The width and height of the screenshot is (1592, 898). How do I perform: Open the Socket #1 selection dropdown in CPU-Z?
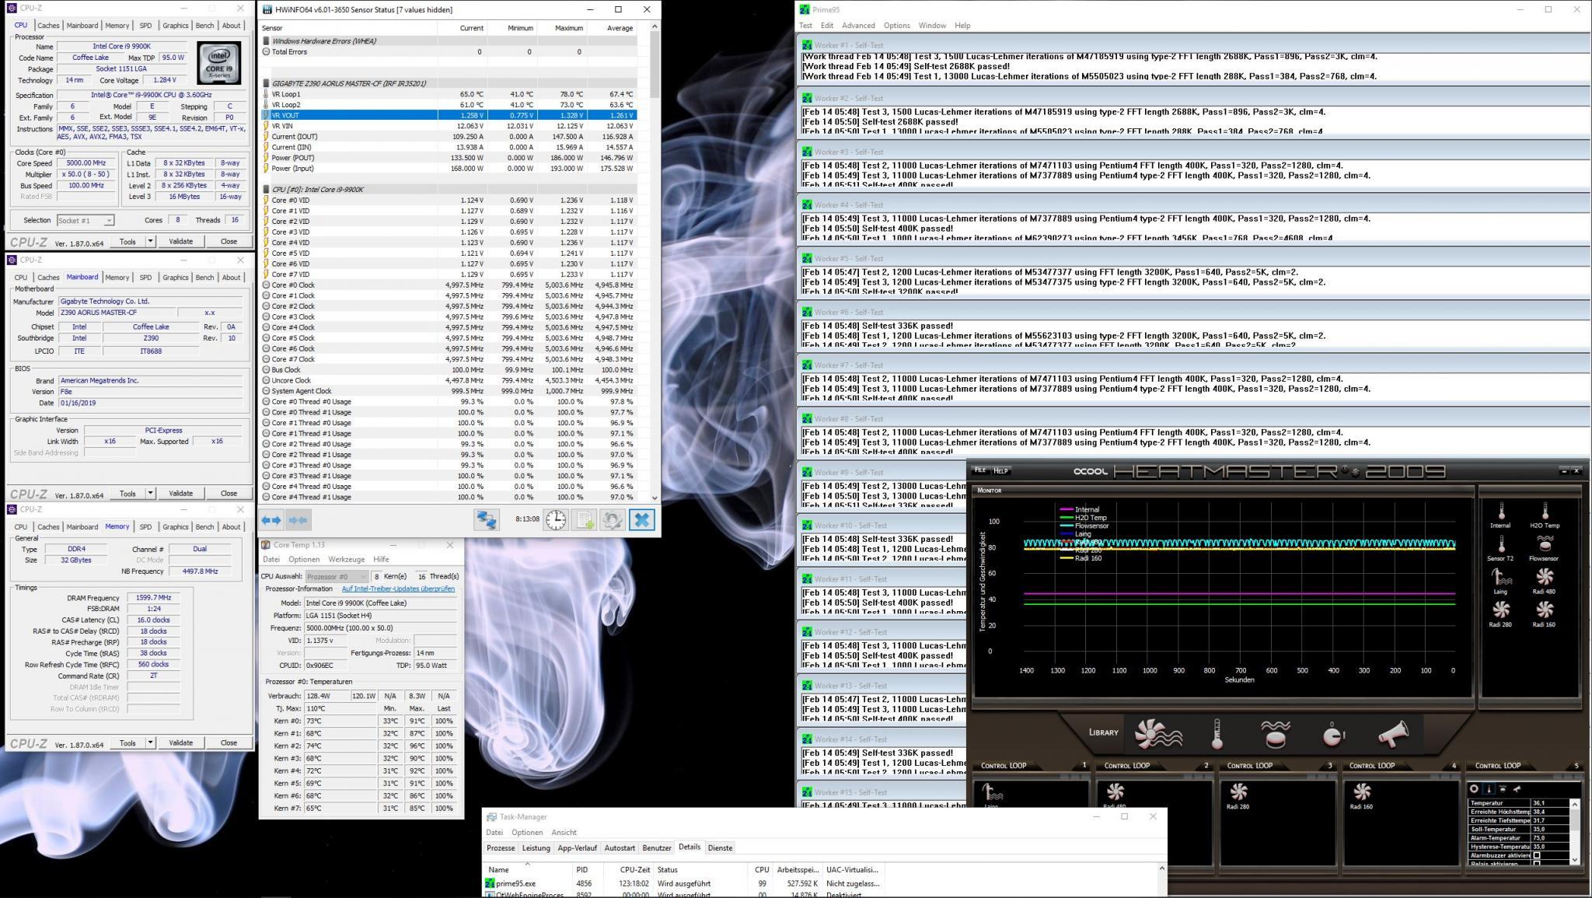(86, 220)
